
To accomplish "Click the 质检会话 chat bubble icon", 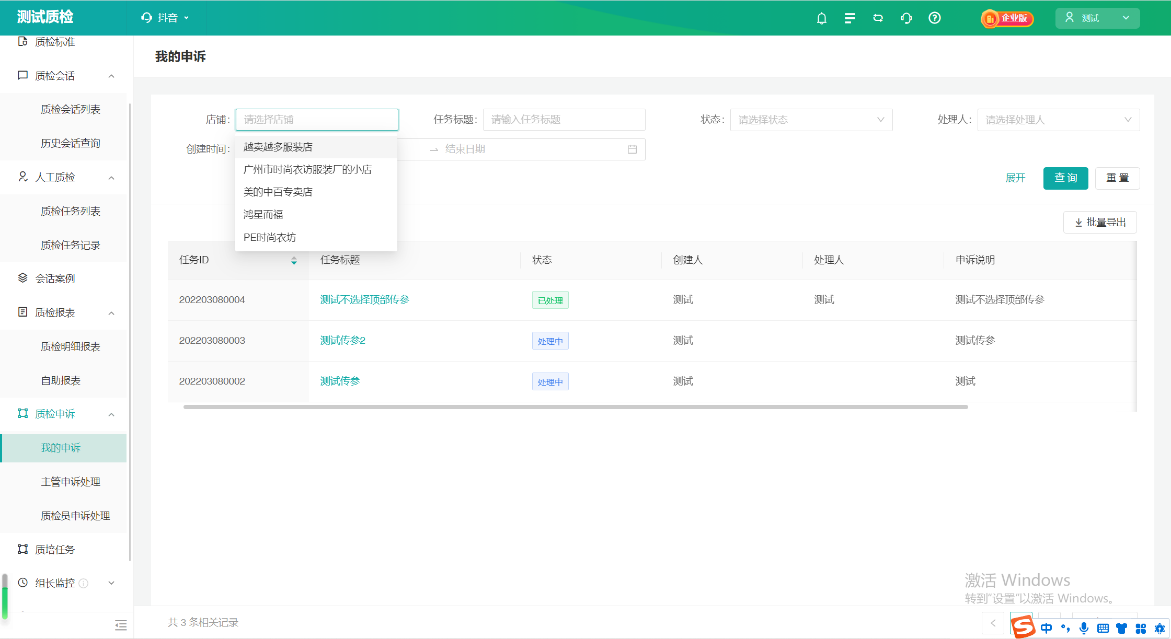I will click(x=22, y=75).
